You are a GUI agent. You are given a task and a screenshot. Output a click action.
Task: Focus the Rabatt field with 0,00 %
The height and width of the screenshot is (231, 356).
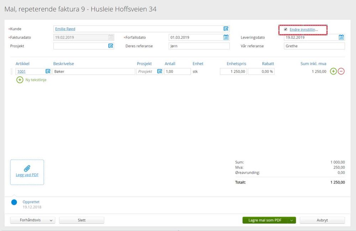(261, 71)
